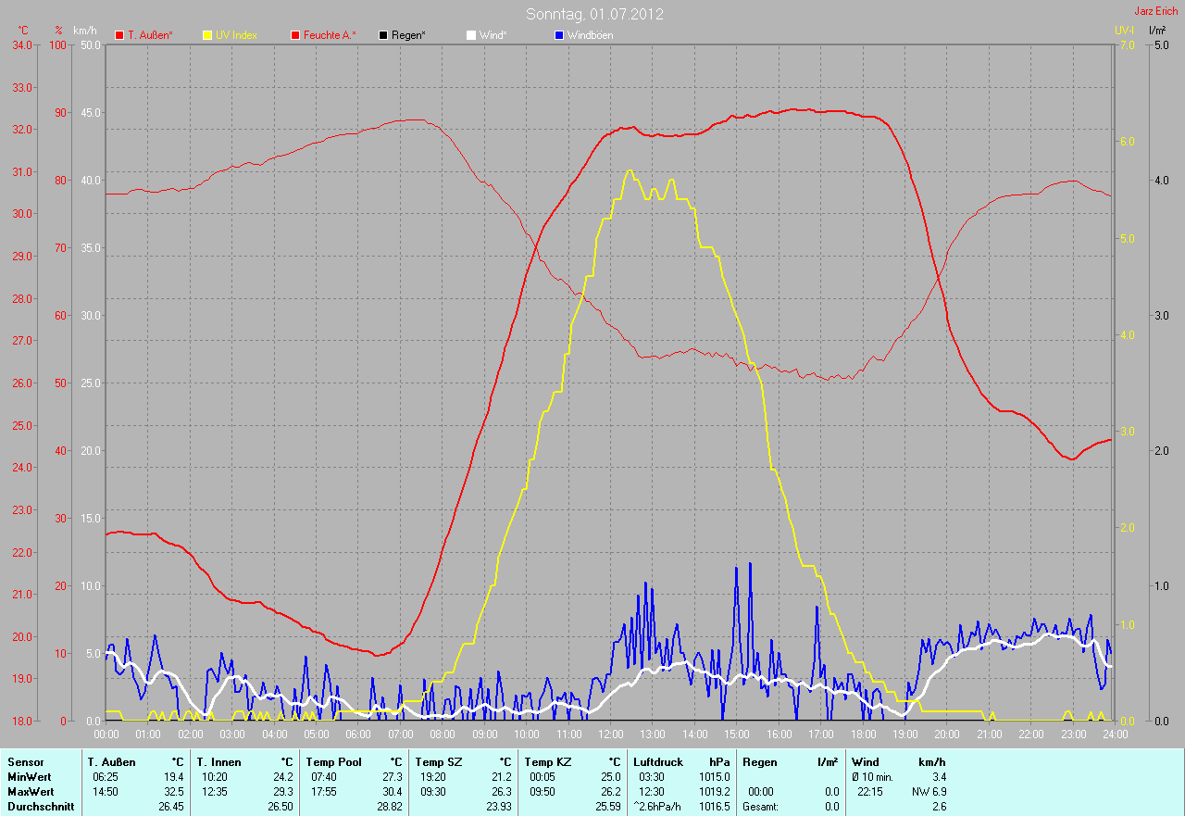This screenshot has width=1185, height=816.
Task: Click the white Wind legend swatch
Action: point(470,35)
